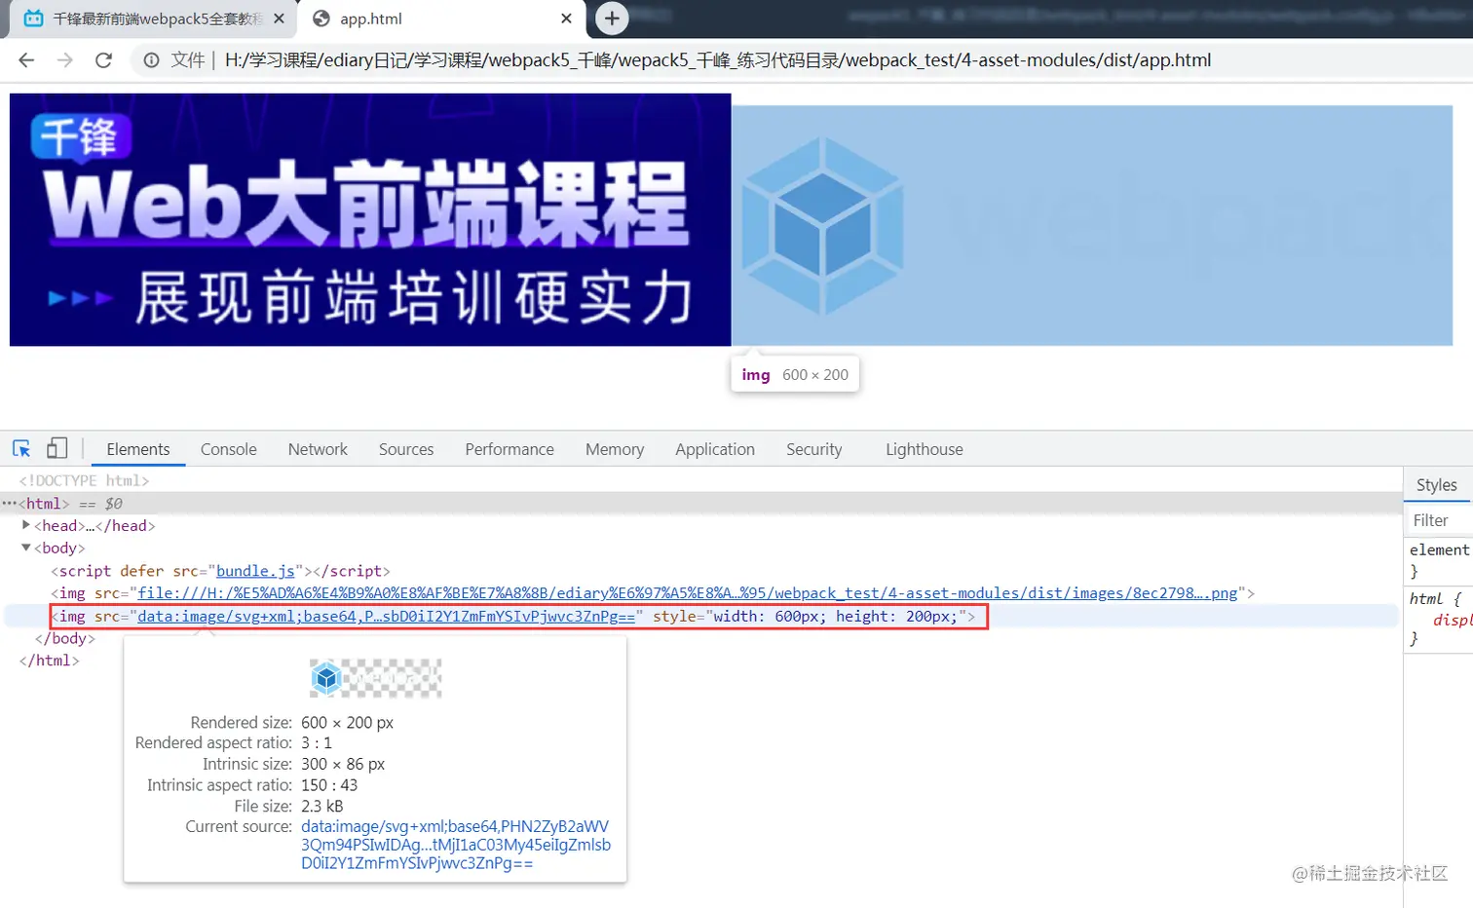Follow the bundle.js script link
The width and height of the screenshot is (1473, 908).
tap(255, 571)
